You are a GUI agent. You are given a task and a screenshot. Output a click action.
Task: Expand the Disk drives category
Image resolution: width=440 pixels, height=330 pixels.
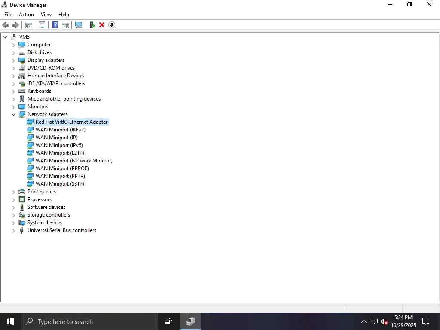coord(13,52)
